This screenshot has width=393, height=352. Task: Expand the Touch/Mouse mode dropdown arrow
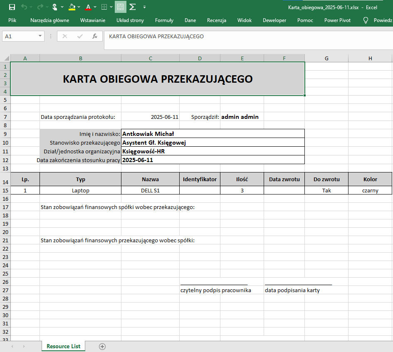pyautogui.click(x=62, y=7)
